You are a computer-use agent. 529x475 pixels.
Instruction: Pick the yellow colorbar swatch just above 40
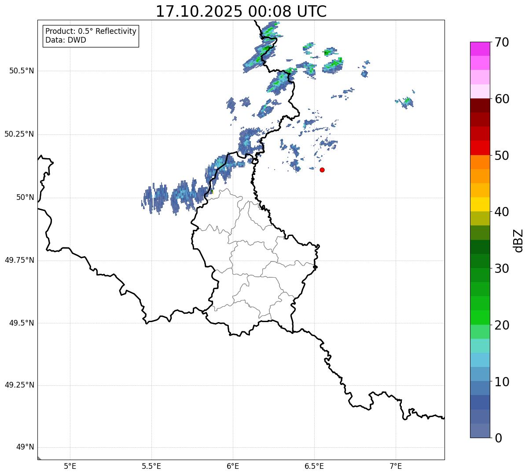click(480, 204)
